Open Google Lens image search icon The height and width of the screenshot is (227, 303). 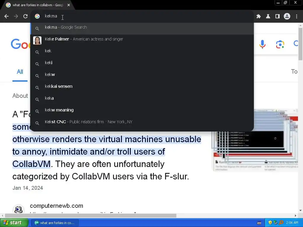click(280, 44)
